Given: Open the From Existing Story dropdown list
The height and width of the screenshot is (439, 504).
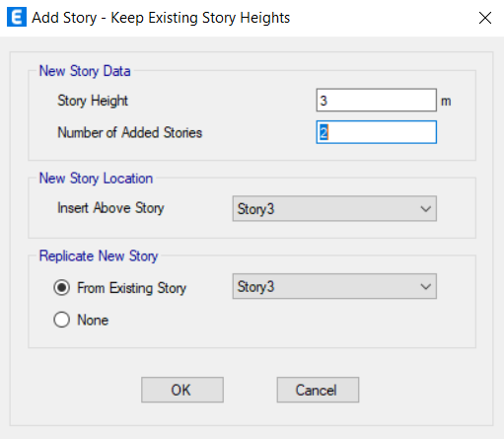Looking at the screenshot, I should pyautogui.click(x=334, y=286).
